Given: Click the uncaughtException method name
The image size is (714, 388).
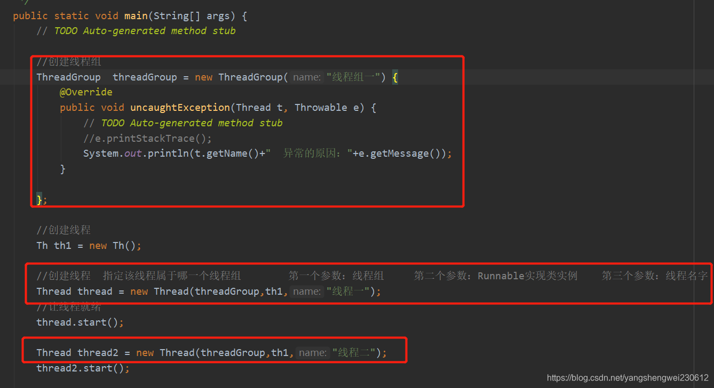Looking at the screenshot, I should tap(180, 108).
